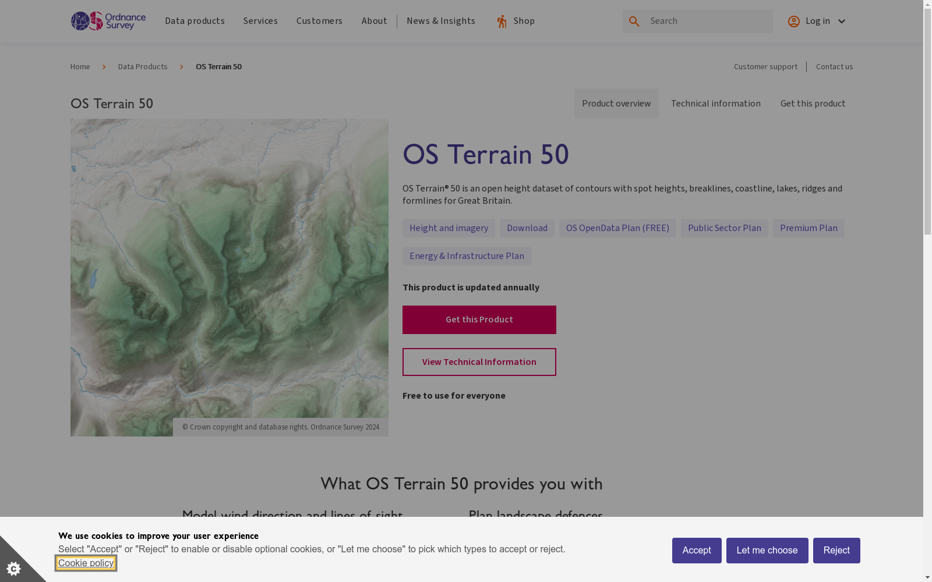
Task: Switch to Technical information tab
Action: point(716,104)
